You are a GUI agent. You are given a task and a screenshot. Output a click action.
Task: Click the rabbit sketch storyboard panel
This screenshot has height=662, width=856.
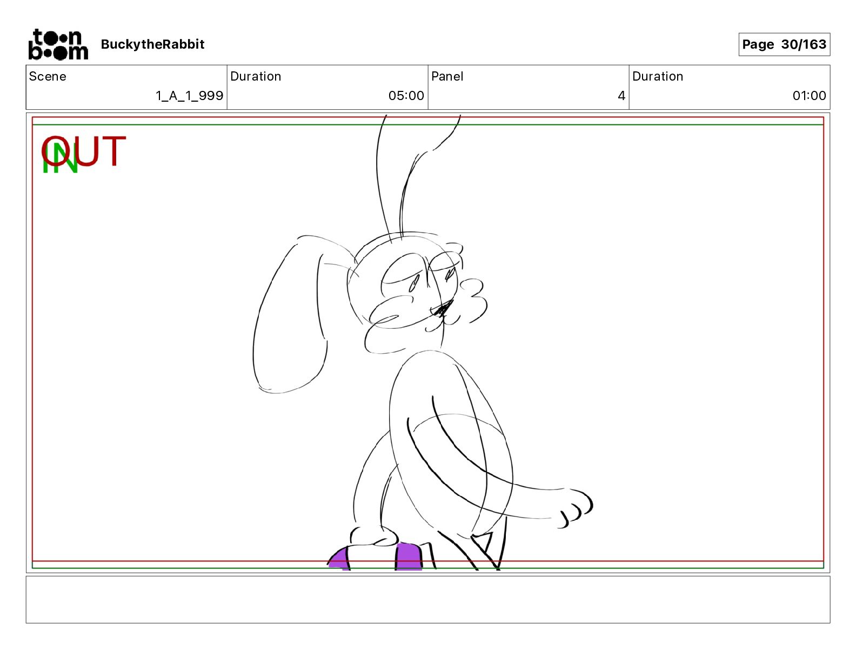click(x=428, y=343)
